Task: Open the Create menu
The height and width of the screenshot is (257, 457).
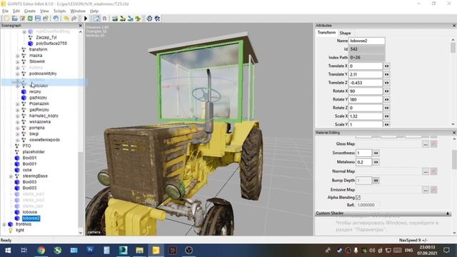Action: click(30, 11)
